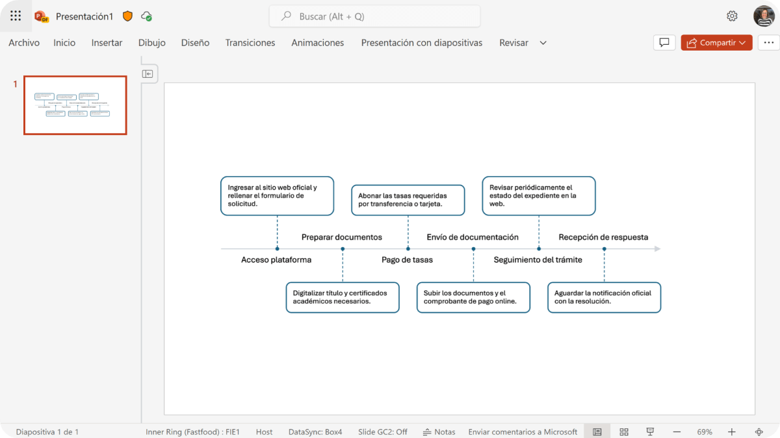Switch to the Transiciones tab
This screenshot has width=780, height=438.
(250, 43)
